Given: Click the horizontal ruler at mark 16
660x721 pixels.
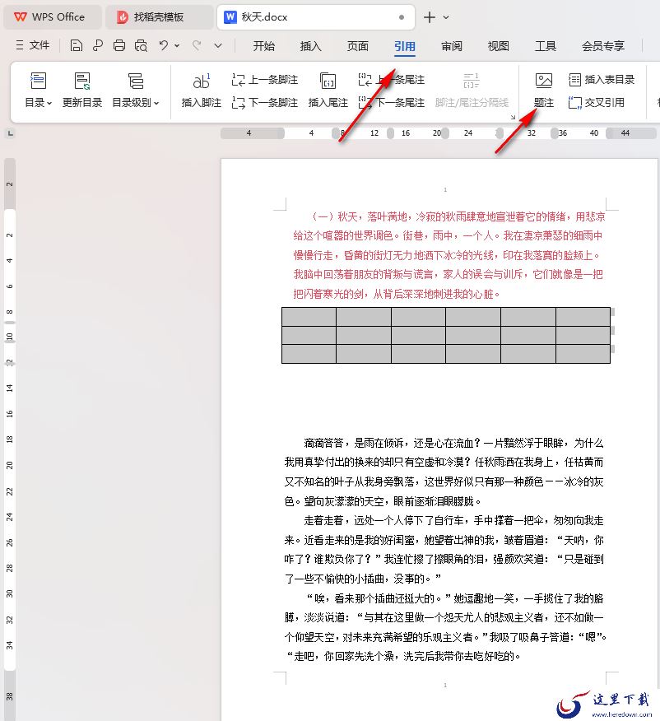Looking at the screenshot, I should coord(406,133).
